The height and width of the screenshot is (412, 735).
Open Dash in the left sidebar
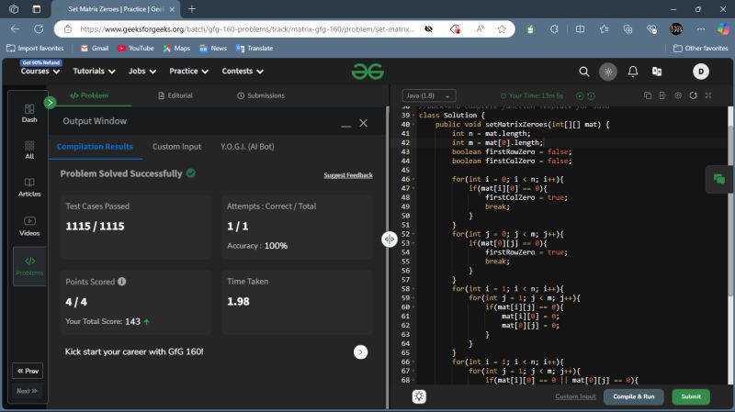click(29, 113)
